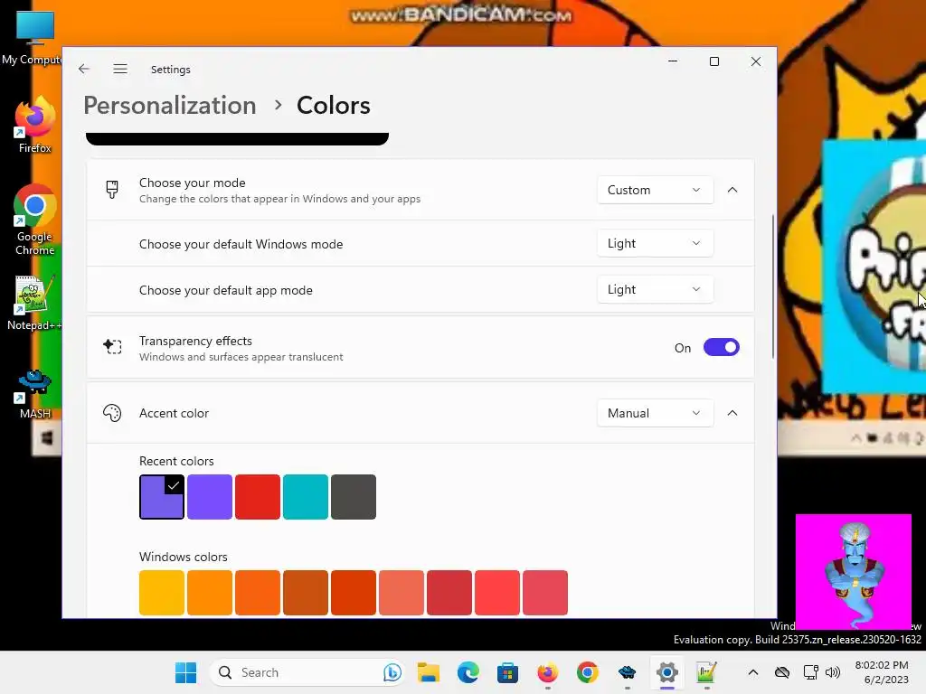
Task: Click the Windows colors label
Action: coord(183,557)
